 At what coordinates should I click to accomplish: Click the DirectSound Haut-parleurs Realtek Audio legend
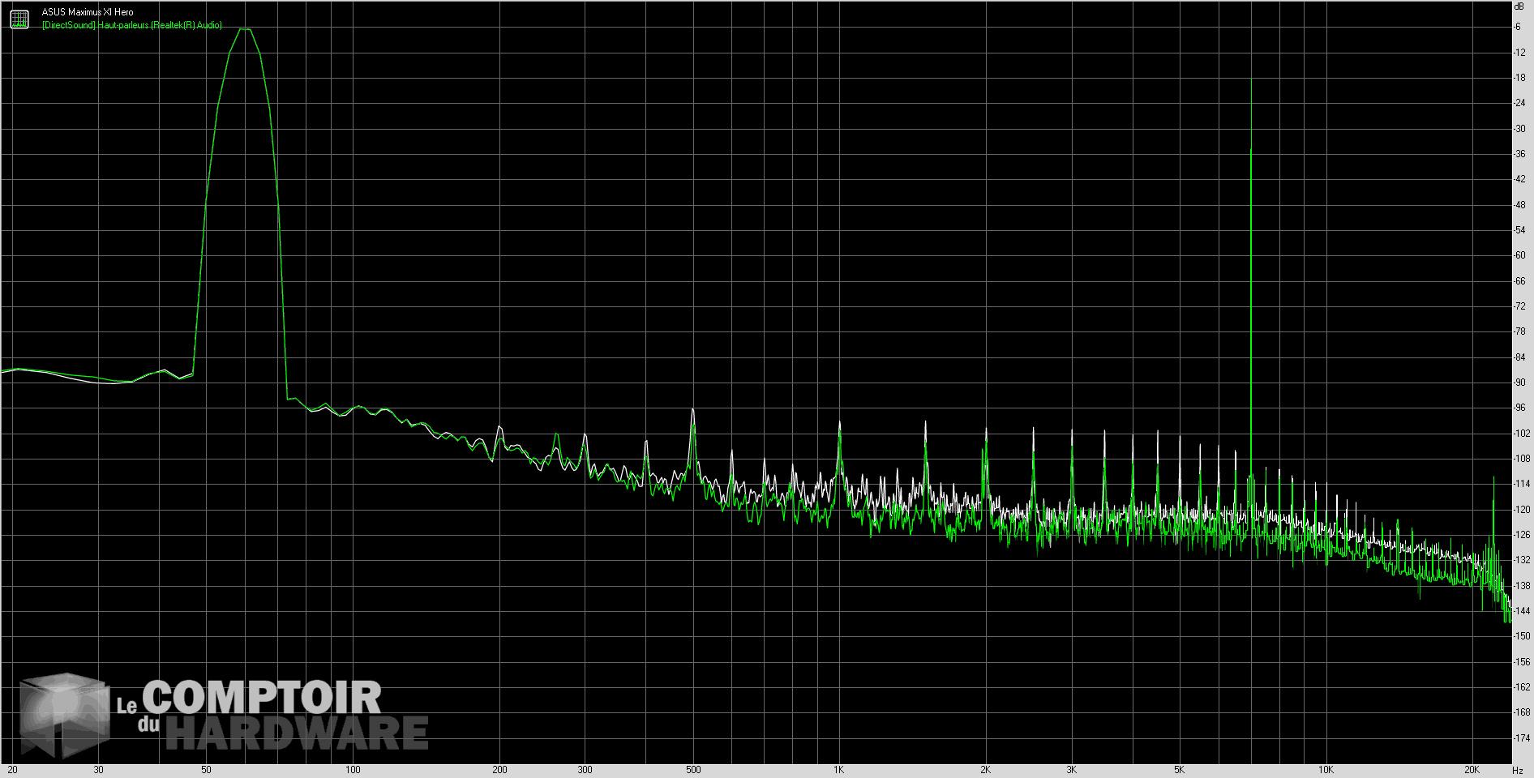[x=132, y=25]
